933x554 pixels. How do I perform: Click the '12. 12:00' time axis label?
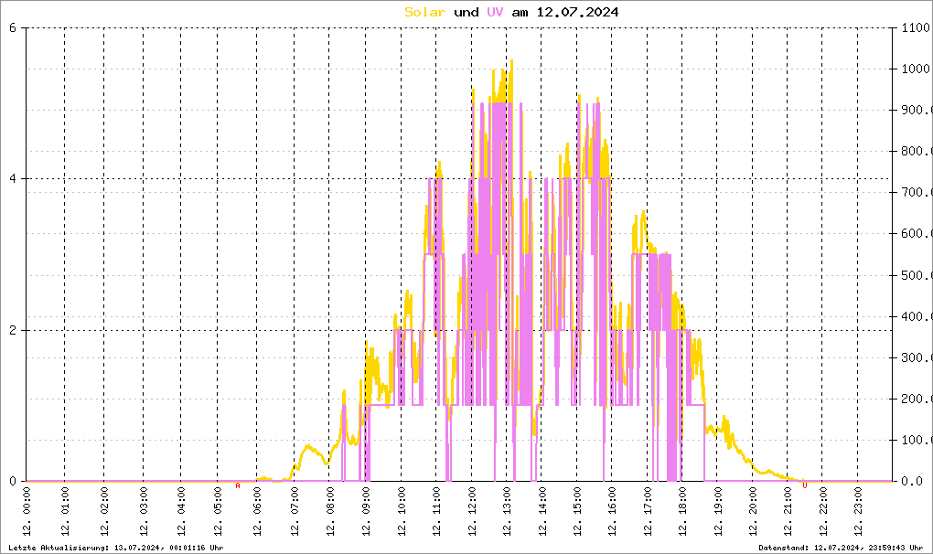[473, 511]
